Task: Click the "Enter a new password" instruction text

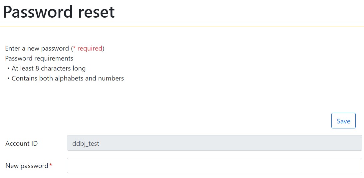Action: pyautogui.click(x=37, y=49)
